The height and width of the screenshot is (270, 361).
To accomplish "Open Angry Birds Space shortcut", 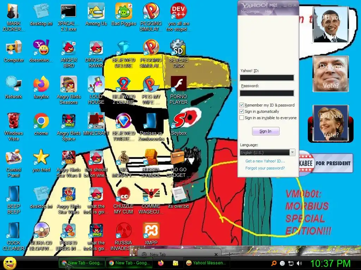I will click(x=69, y=127).
